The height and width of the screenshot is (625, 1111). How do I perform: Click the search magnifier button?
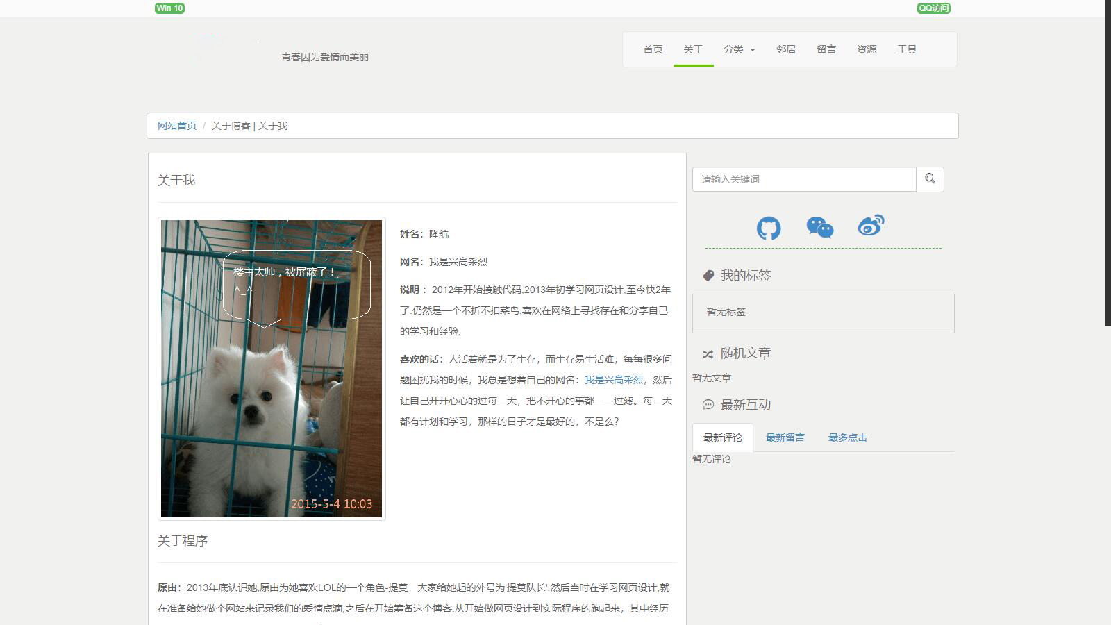click(x=930, y=179)
